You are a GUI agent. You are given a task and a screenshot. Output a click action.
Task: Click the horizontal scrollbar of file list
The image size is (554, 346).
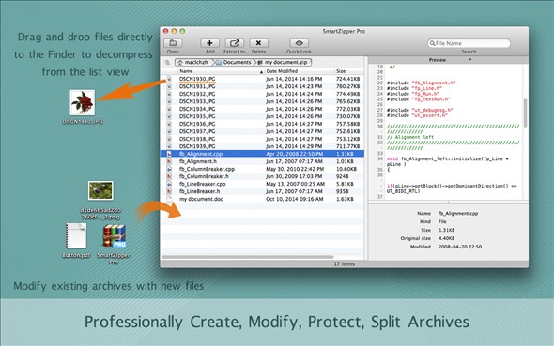tap(247, 257)
